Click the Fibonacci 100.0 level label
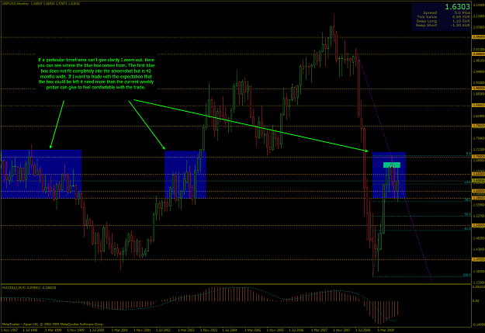 point(466,275)
